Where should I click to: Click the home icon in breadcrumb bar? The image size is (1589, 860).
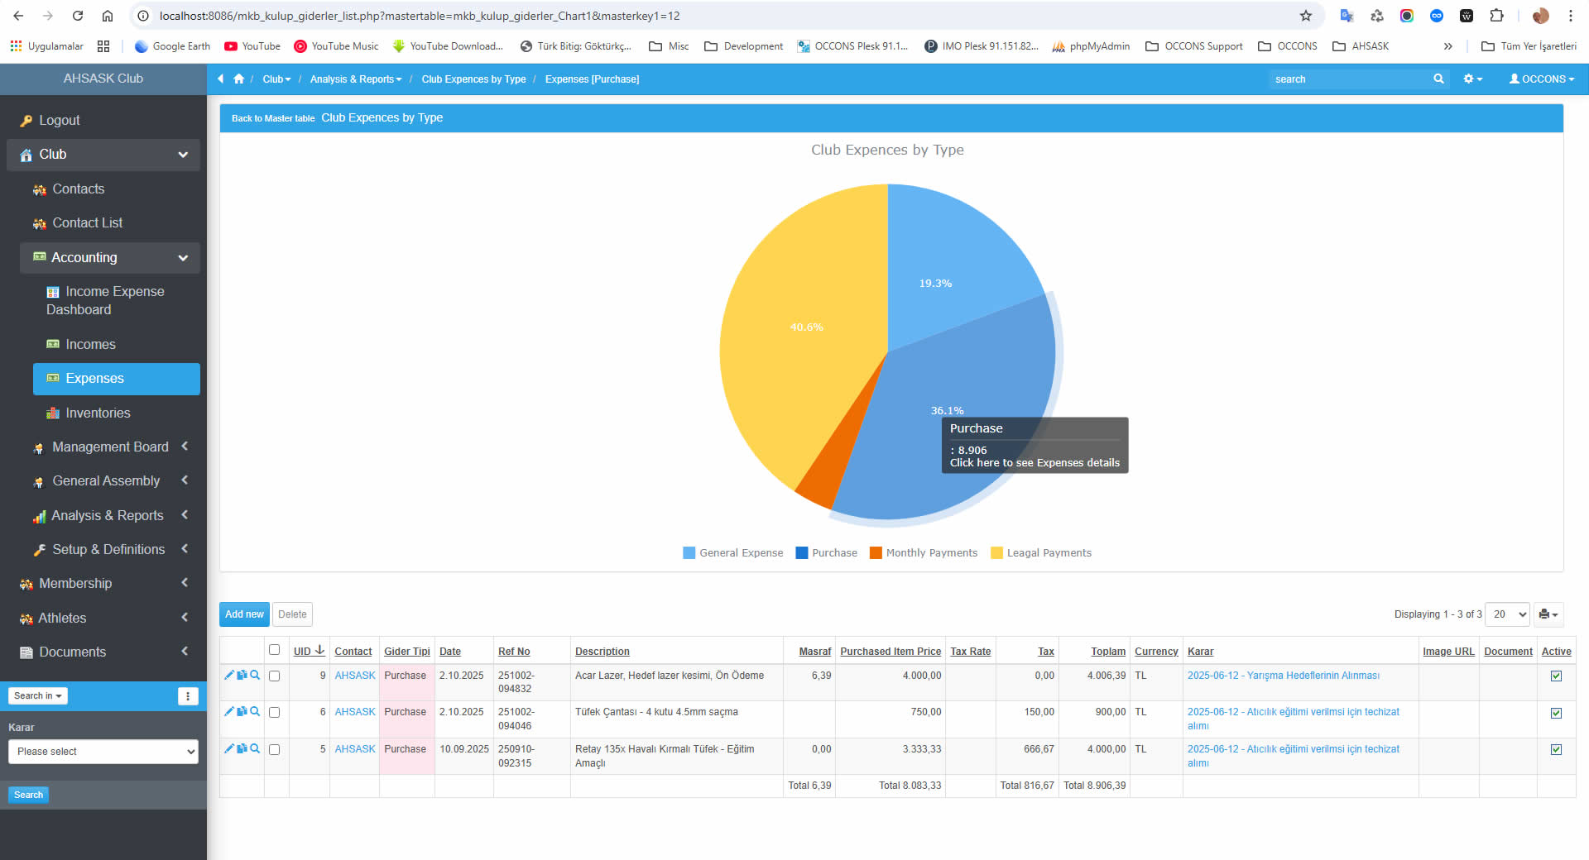coord(238,79)
